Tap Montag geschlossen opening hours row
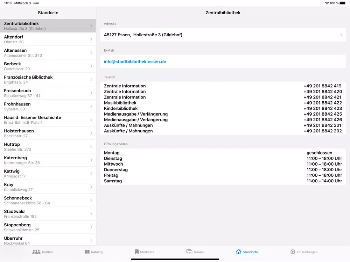 [223, 153]
